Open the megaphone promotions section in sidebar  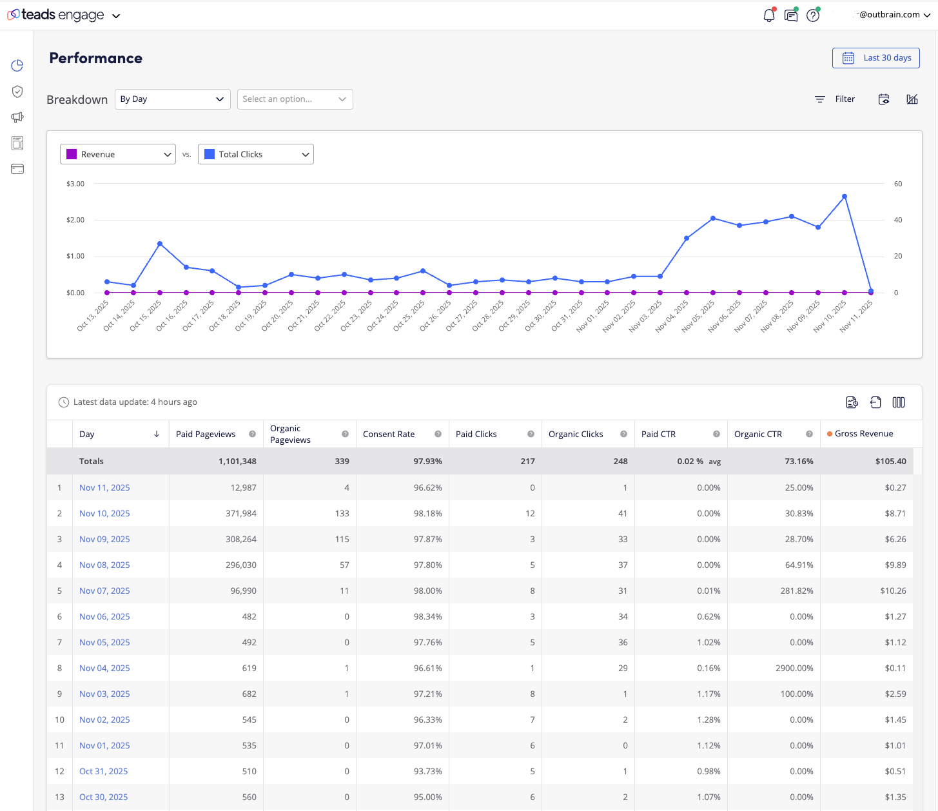[x=17, y=117]
